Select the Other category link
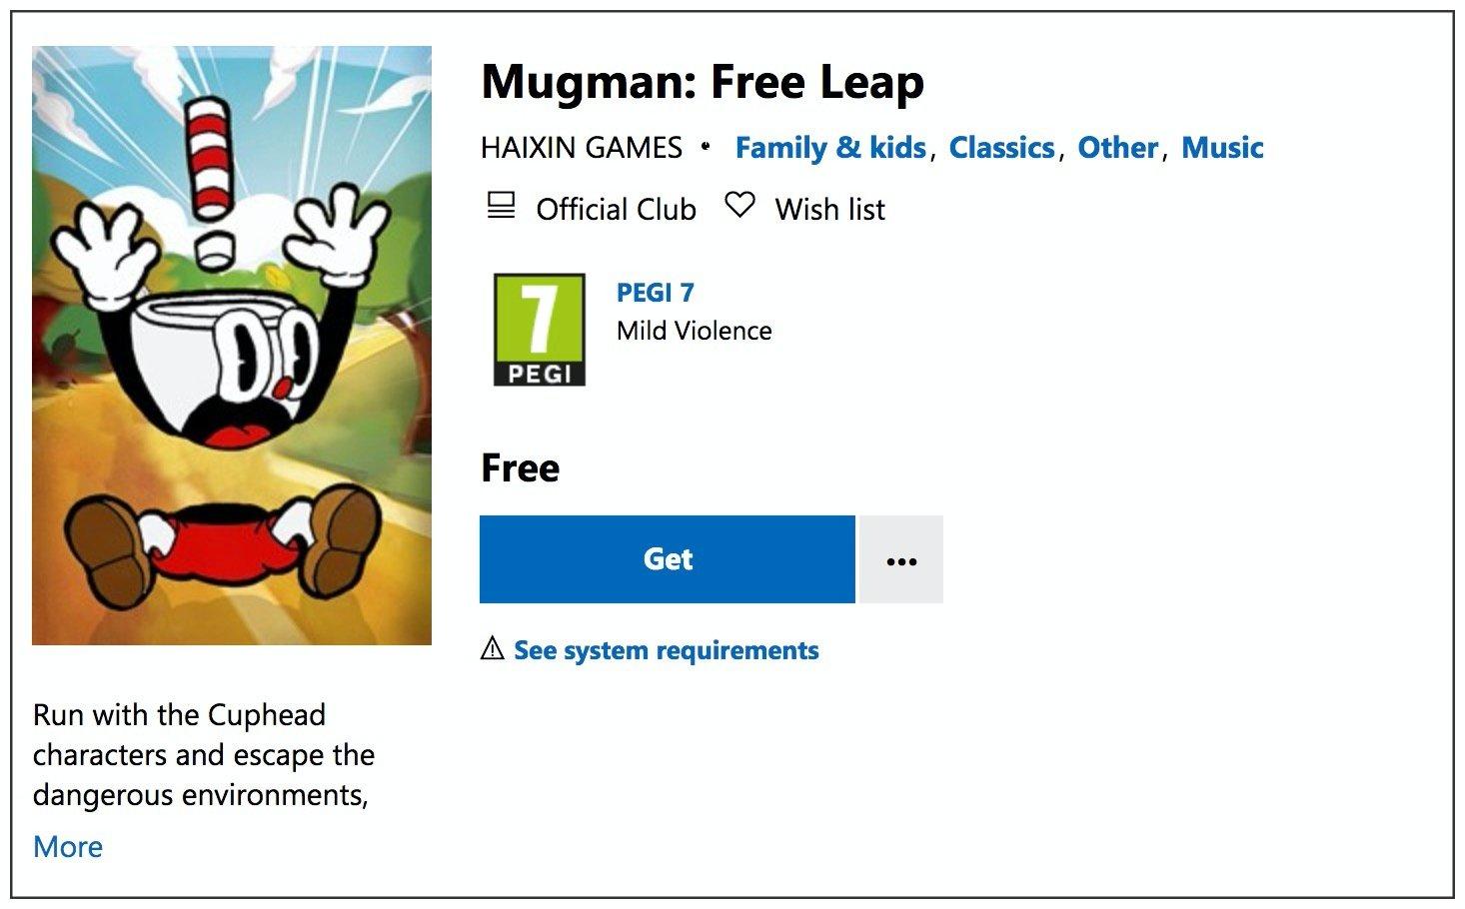 tap(1117, 148)
